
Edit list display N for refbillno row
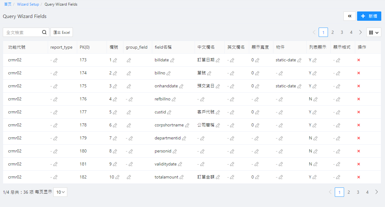point(316,99)
